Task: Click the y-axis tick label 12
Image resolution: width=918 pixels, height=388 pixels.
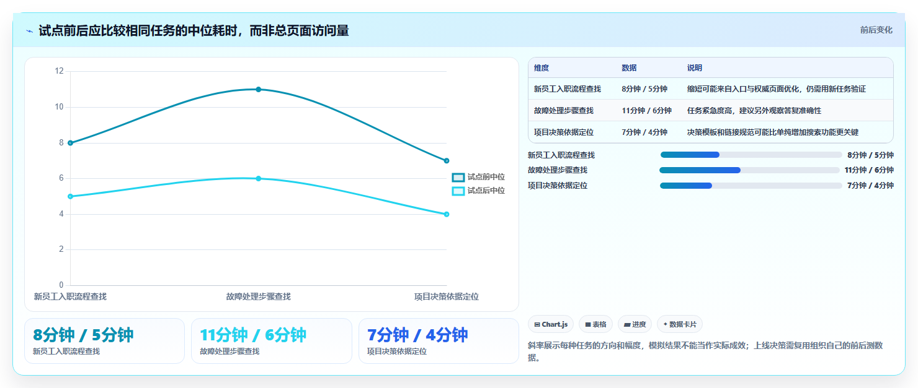Action: point(60,71)
